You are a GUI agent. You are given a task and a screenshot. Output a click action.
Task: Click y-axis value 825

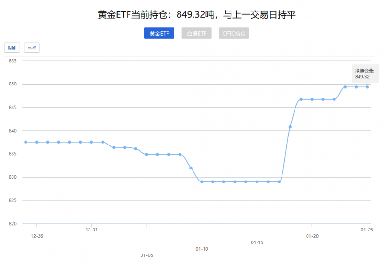point(13,200)
